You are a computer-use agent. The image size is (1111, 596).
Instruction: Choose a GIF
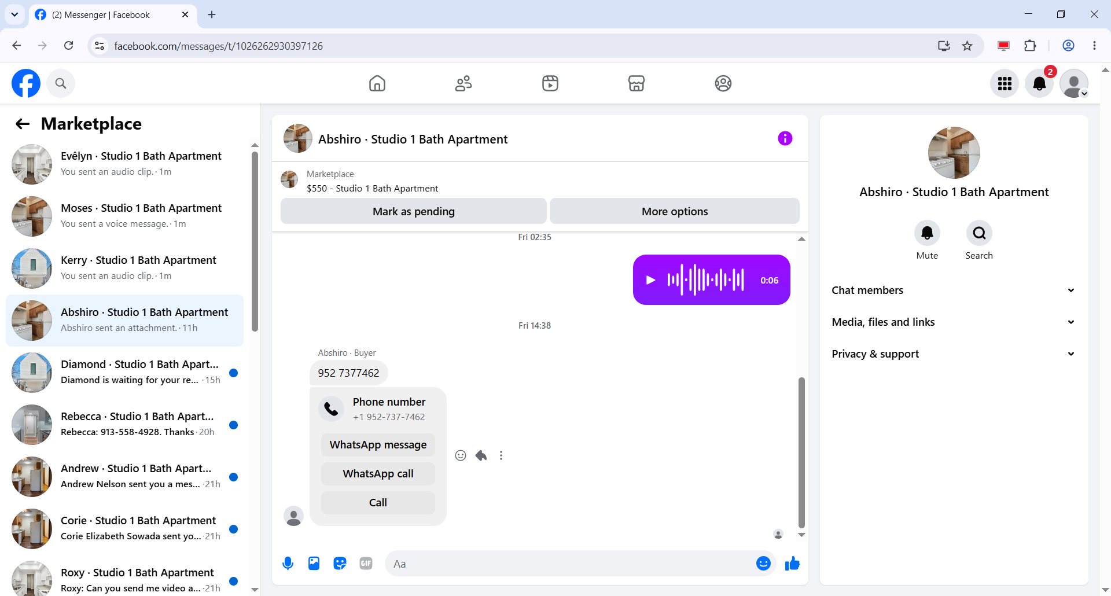(x=366, y=564)
